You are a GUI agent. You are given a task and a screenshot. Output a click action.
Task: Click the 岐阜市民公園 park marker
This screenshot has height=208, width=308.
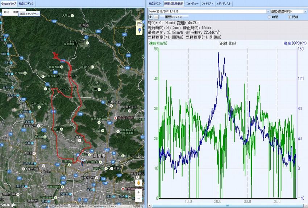click(x=99, y=122)
